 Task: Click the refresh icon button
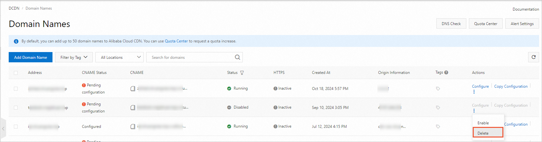click(533, 57)
